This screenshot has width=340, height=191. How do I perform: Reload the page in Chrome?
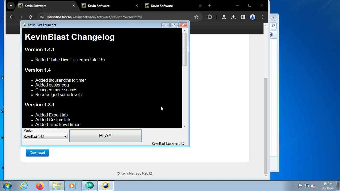click(x=31, y=17)
